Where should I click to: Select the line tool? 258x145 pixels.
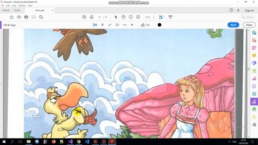[125, 25]
